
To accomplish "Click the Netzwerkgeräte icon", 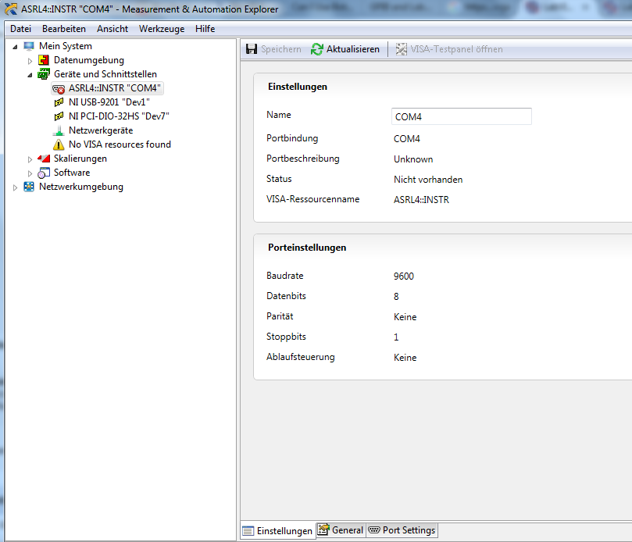I will pos(59,130).
